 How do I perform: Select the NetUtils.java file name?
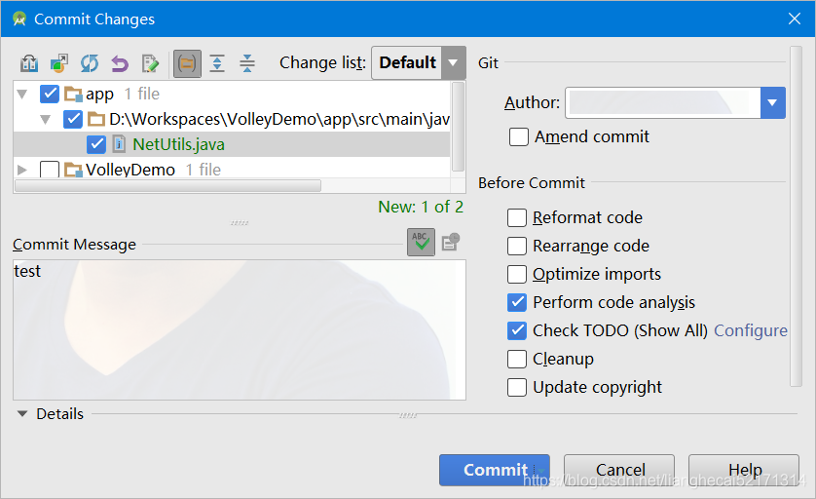[178, 144]
